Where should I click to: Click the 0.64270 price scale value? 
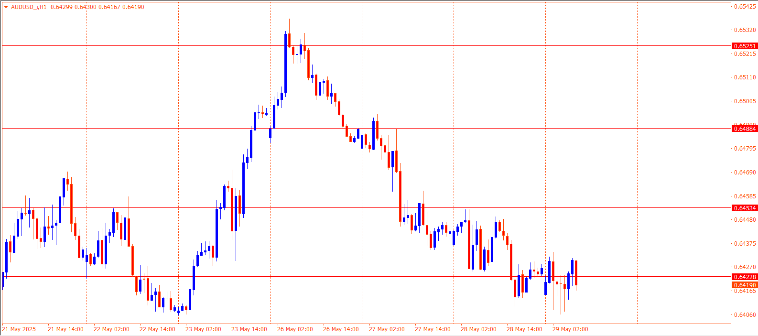click(x=745, y=267)
